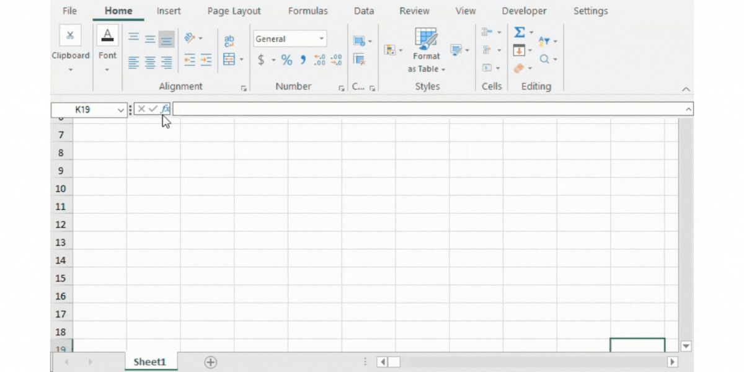Screen dimensions: 744x372
Task: Toggle Wrap Text for the cell
Action: pos(229,41)
